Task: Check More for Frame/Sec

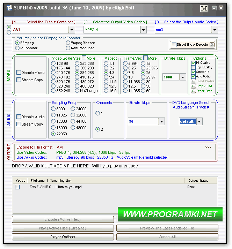Action: (x=145, y=58)
